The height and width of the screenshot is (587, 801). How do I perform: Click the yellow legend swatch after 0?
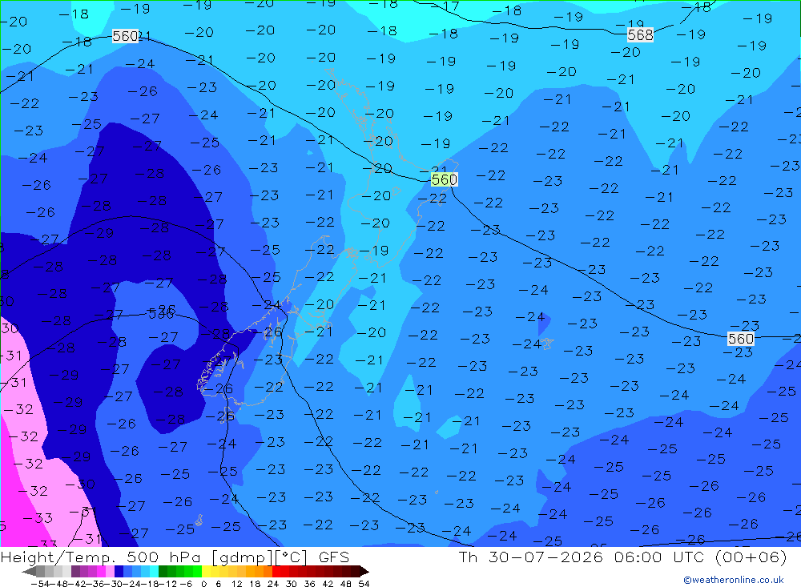click(x=207, y=572)
